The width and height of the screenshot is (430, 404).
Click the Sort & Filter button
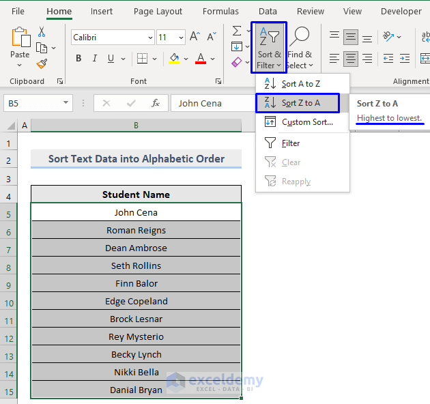269,48
